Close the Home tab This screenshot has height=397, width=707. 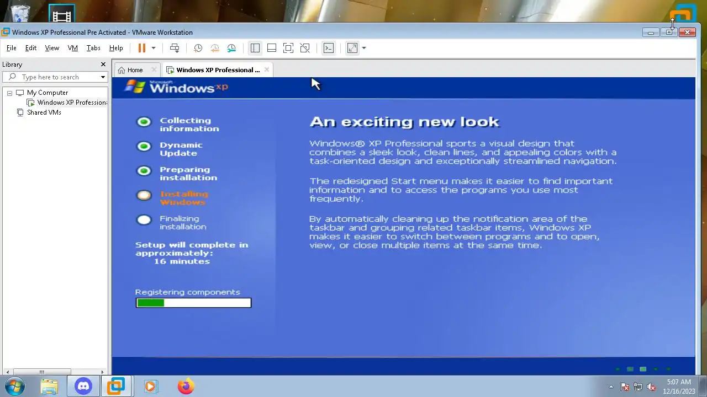154,70
